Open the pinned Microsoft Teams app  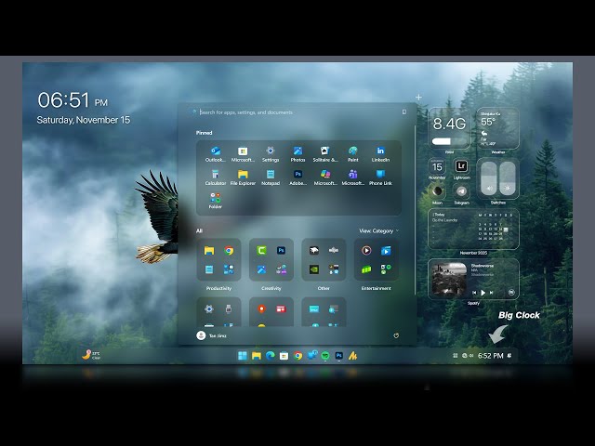[x=353, y=177]
